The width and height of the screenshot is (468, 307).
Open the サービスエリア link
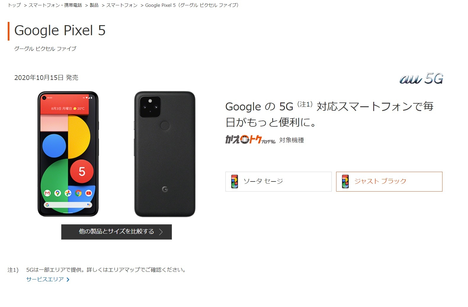45,279
